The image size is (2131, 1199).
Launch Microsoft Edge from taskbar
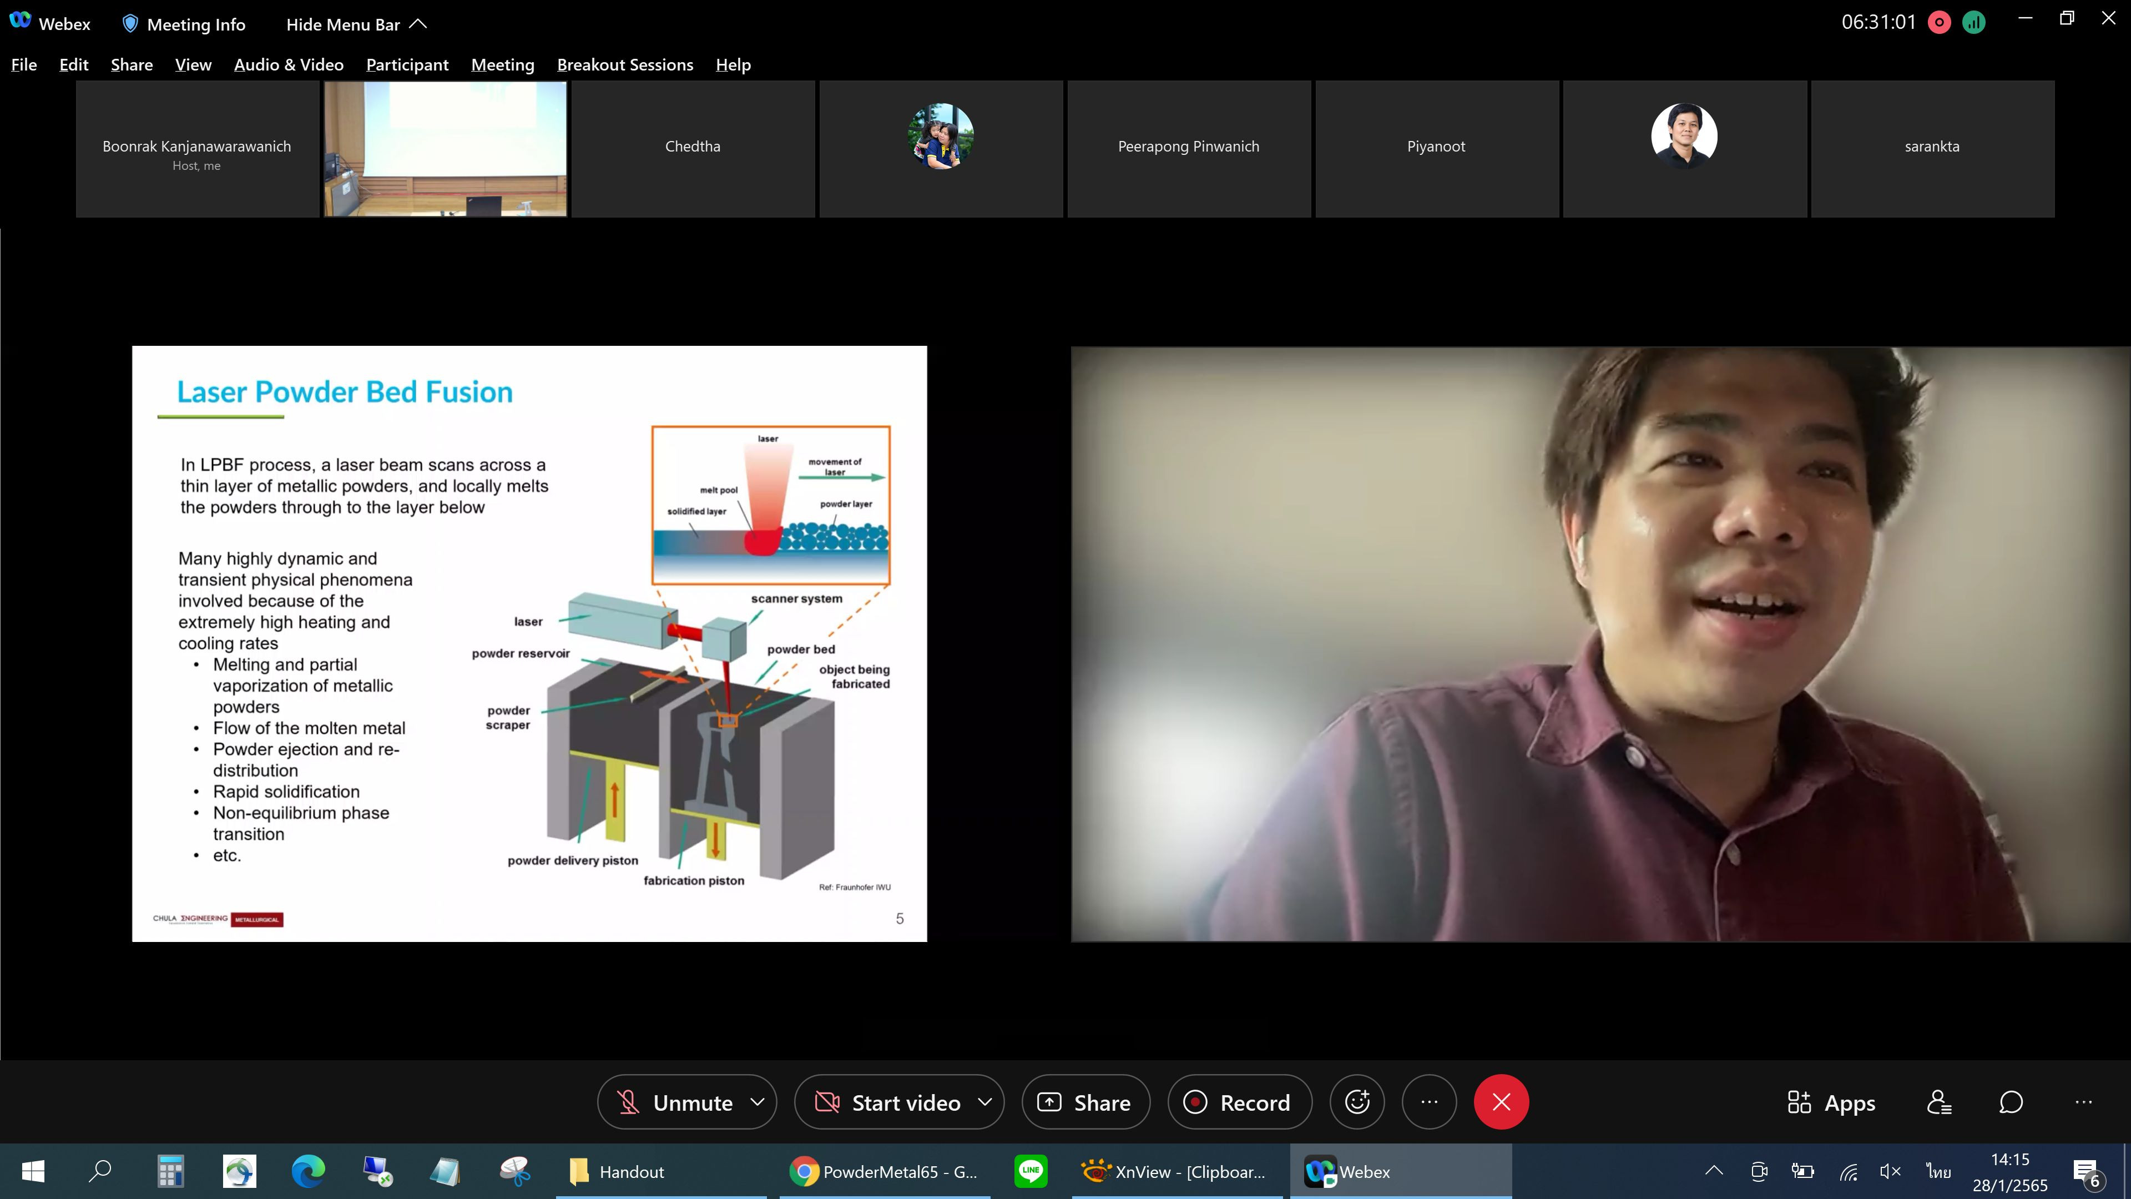(309, 1172)
